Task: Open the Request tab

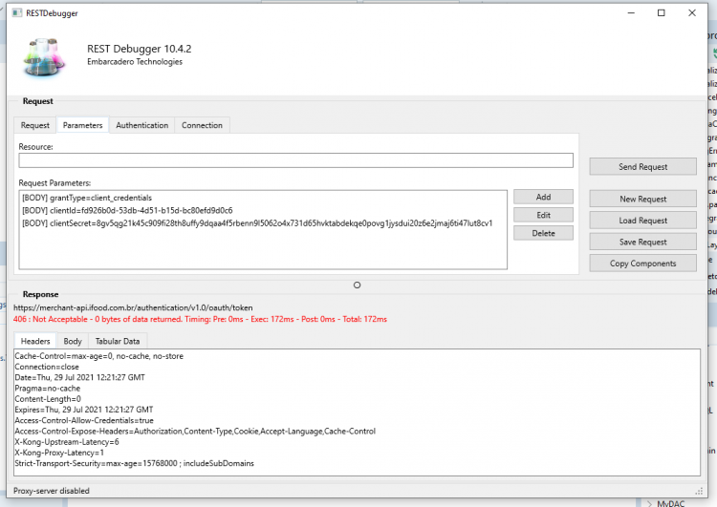Action: [35, 125]
